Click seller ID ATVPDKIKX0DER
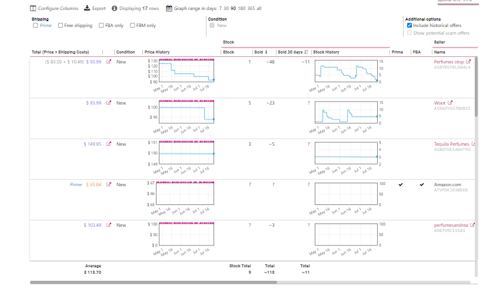This screenshot has width=483, height=289. (x=451, y=190)
